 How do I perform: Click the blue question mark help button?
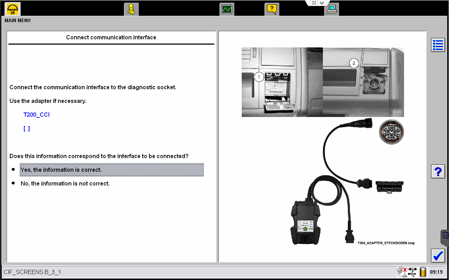[x=438, y=171]
